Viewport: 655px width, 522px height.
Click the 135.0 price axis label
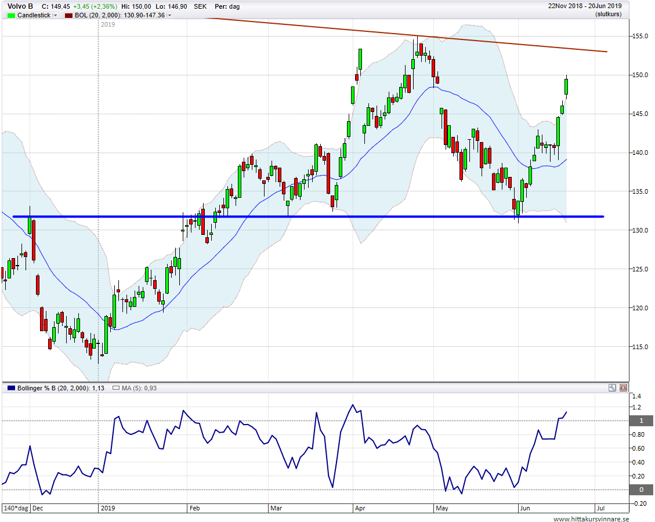click(640, 191)
